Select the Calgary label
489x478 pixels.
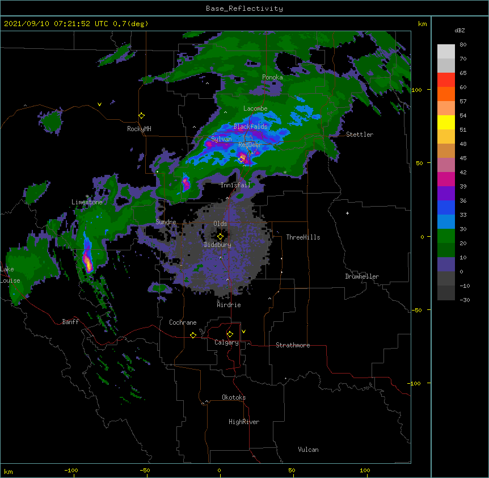226,342
